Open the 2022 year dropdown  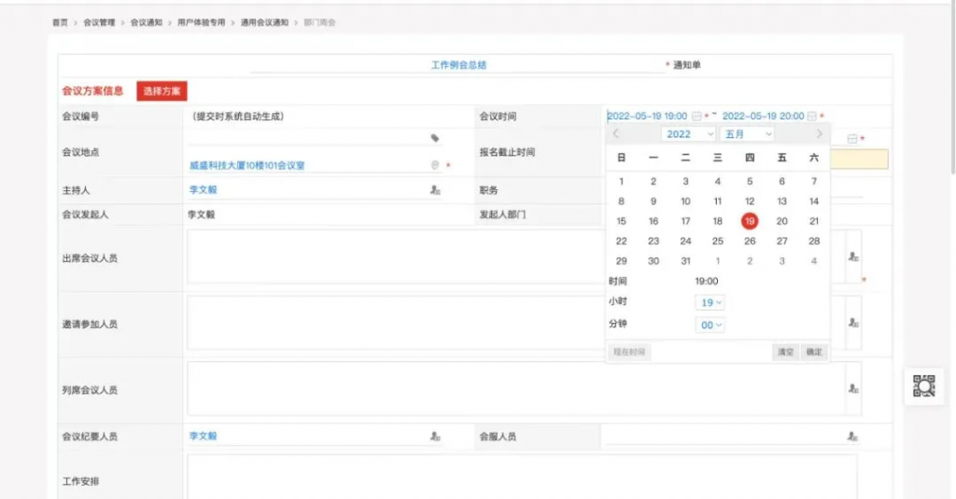[x=690, y=134]
